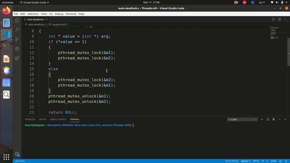Open the screen recording tray indicator
The width and height of the screenshot is (290, 163).
pyautogui.click(x=236, y=2)
